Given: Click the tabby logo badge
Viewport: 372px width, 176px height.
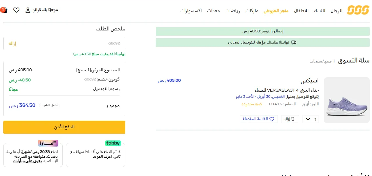Looking at the screenshot, I should [113, 143].
